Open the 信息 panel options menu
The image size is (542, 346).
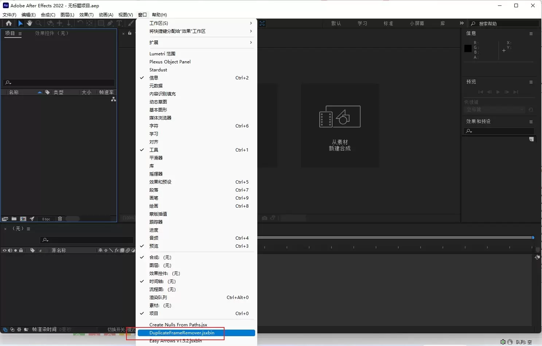(531, 34)
